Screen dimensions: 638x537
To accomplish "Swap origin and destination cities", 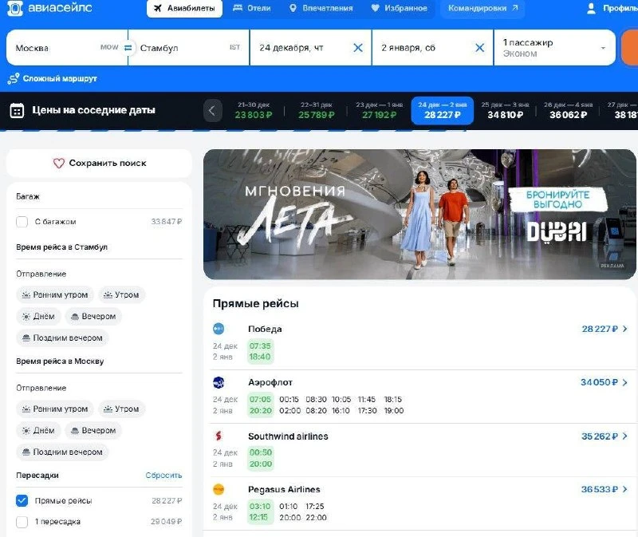I will pos(128,48).
